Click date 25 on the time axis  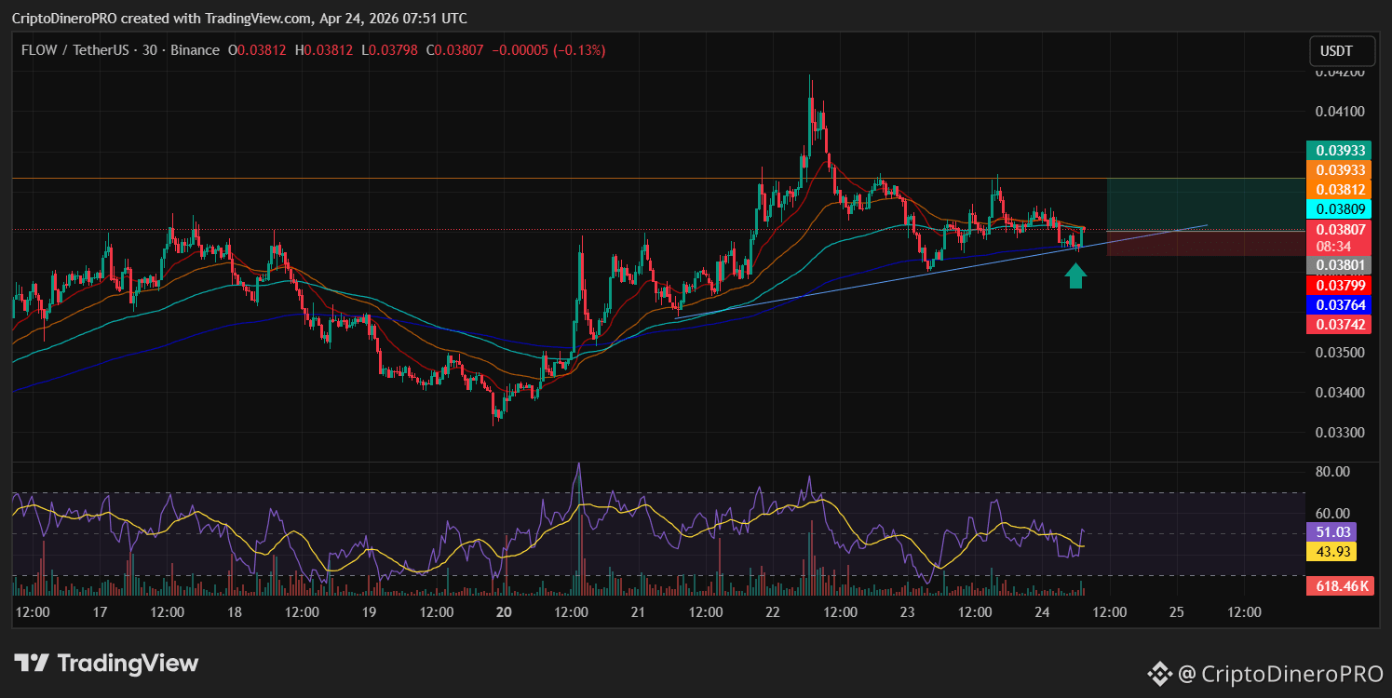(1176, 612)
